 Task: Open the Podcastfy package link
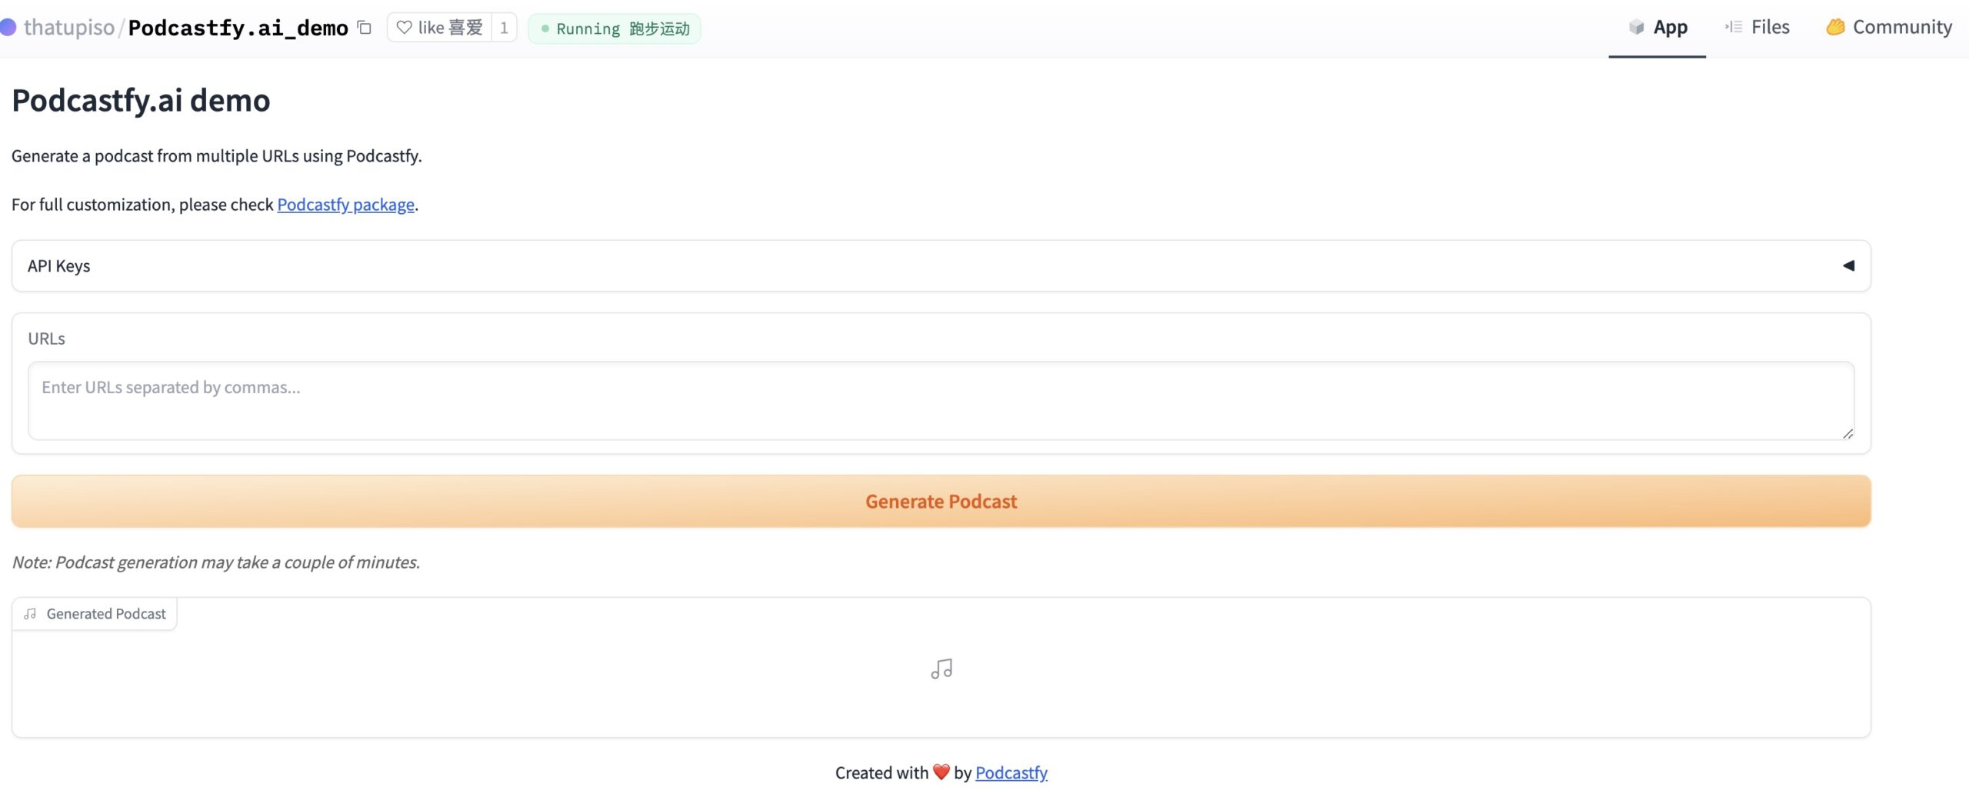tap(345, 205)
